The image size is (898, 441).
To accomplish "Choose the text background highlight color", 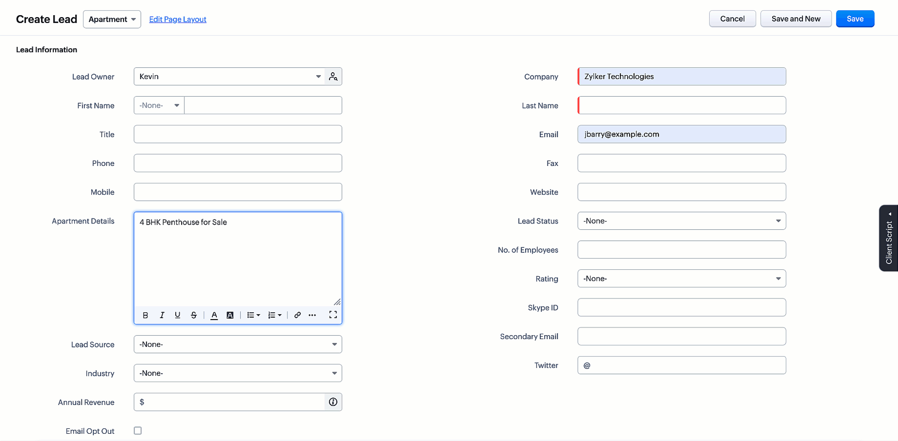I will [x=230, y=315].
